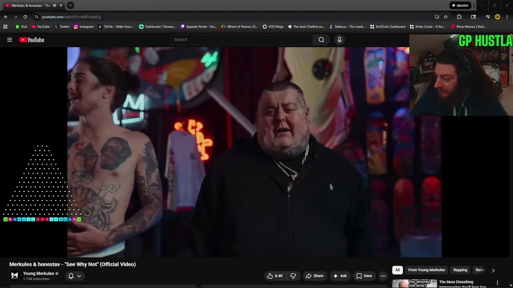Image resolution: width=513 pixels, height=288 pixels.
Task: Click the video title See Why Not
Action: [73, 264]
